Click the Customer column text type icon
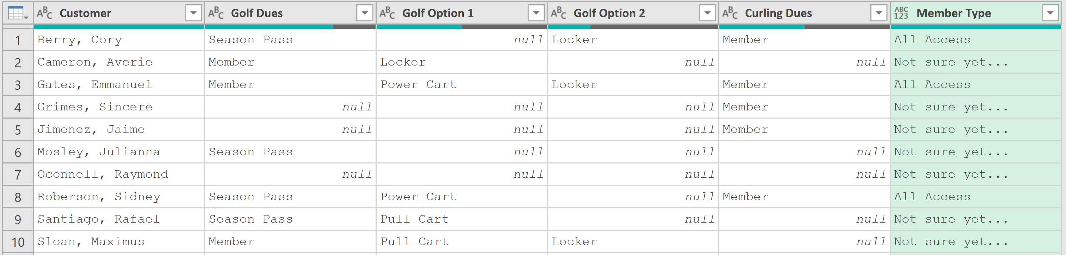This screenshot has width=1066, height=255. 45,14
